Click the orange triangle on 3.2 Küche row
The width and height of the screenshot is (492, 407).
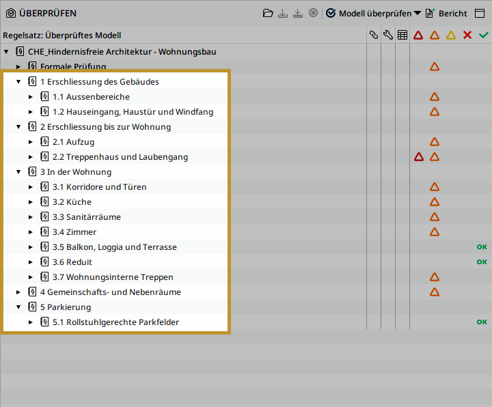click(435, 202)
